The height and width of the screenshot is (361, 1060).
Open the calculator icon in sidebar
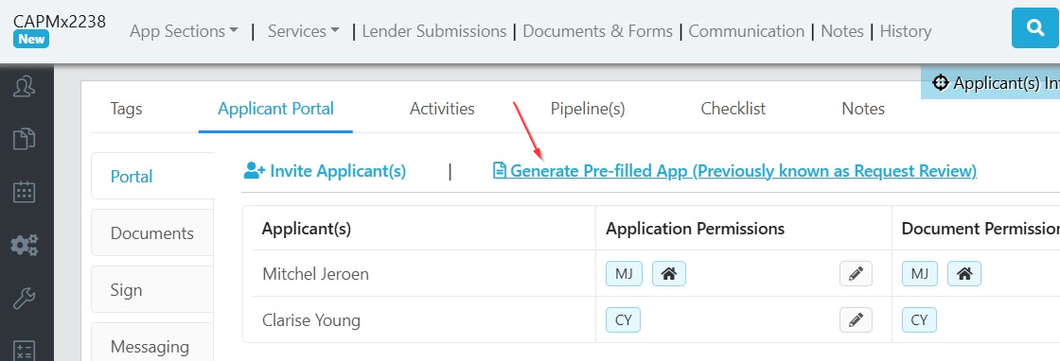click(x=25, y=351)
